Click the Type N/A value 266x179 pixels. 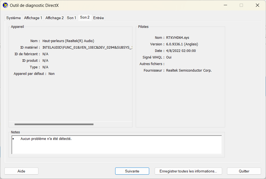click(x=45, y=67)
